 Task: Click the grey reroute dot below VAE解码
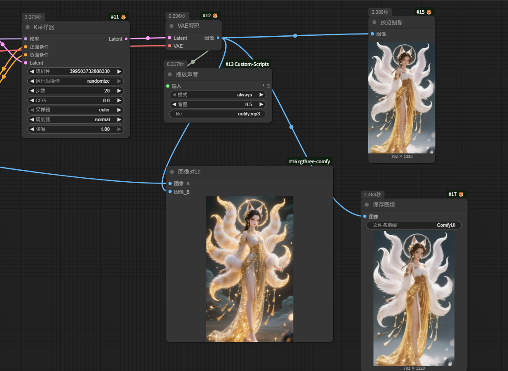(x=193, y=61)
